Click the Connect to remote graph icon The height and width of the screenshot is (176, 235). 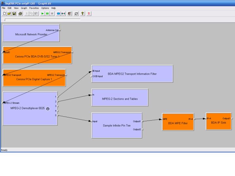63,14
